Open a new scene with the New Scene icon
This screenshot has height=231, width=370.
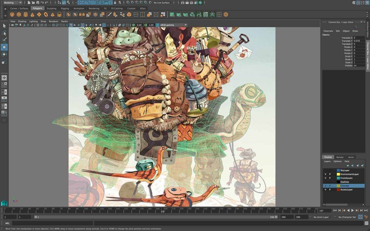(x=29, y=3)
